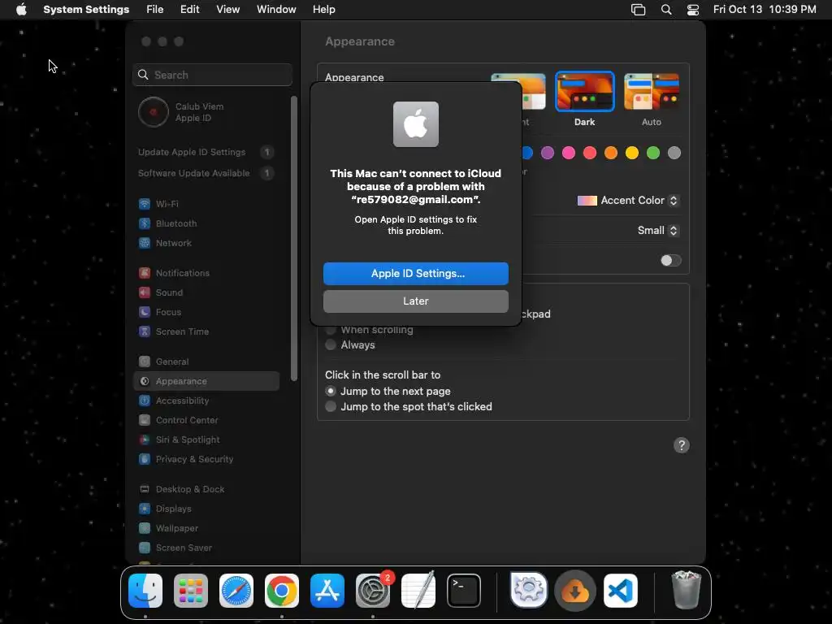
Task: Open date and time in menu bar
Action: [765, 10]
